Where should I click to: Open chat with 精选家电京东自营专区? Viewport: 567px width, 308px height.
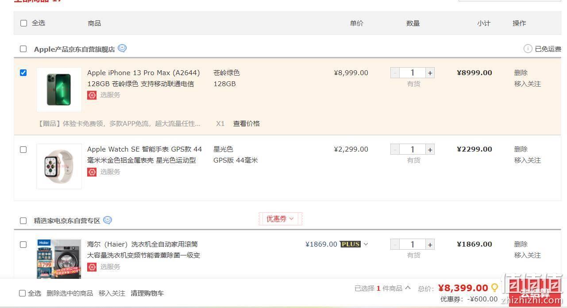pyautogui.click(x=108, y=220)
